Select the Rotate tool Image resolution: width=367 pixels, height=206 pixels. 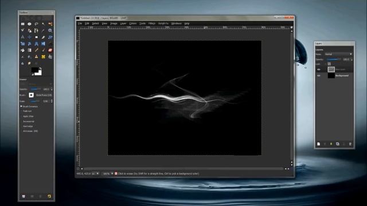click(50, 37)
